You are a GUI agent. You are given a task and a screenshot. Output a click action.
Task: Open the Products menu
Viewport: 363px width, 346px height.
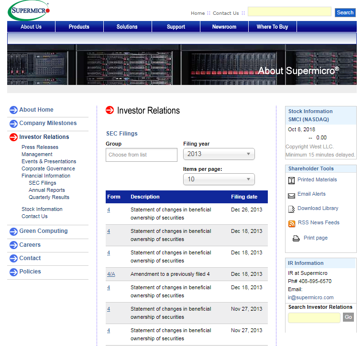[x=79, y=27]
